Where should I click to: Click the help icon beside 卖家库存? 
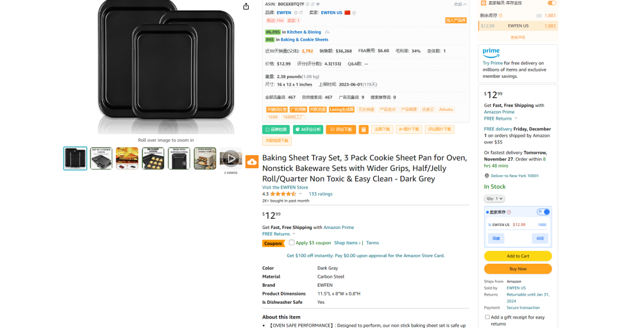point(509,212)
